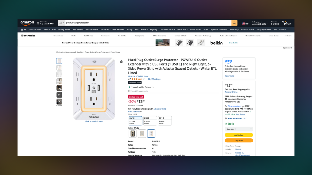Click the orange search magnifier button

234,23
